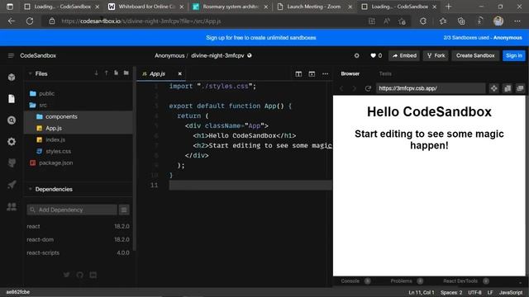Collapse the Files section
This screenshot has height=297, width=529.
(31, 73)
